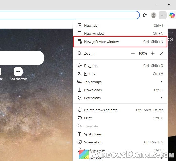
Task: Click the Add shortcut plus tile
Action: (x=18, y=72)
